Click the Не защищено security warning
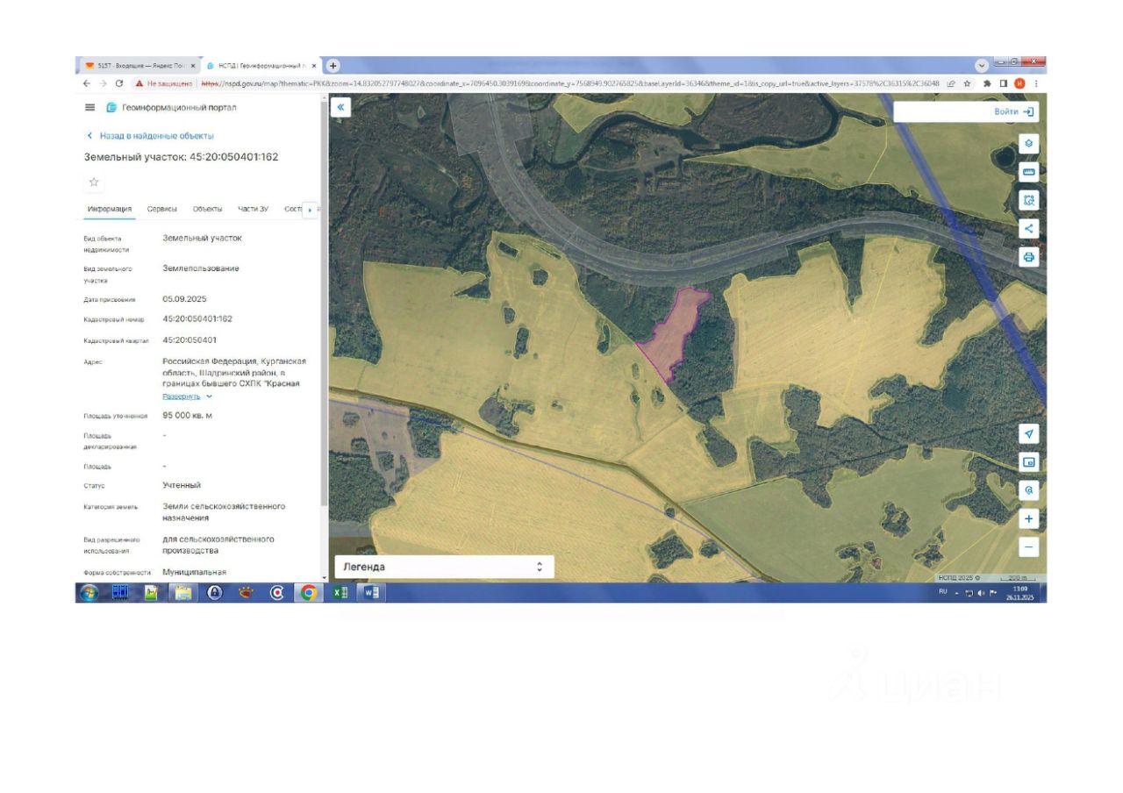Viewport: 1123px width, 793px height. point(164,83)
